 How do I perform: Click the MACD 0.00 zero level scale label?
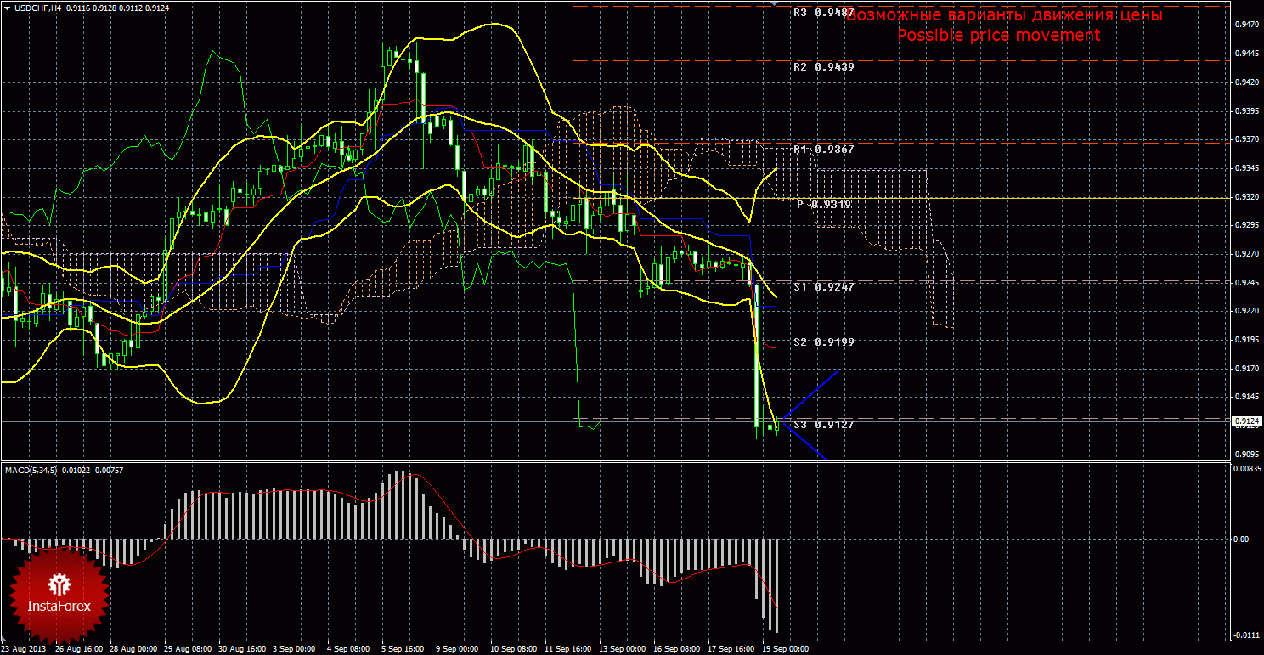tap(1240, 539)
